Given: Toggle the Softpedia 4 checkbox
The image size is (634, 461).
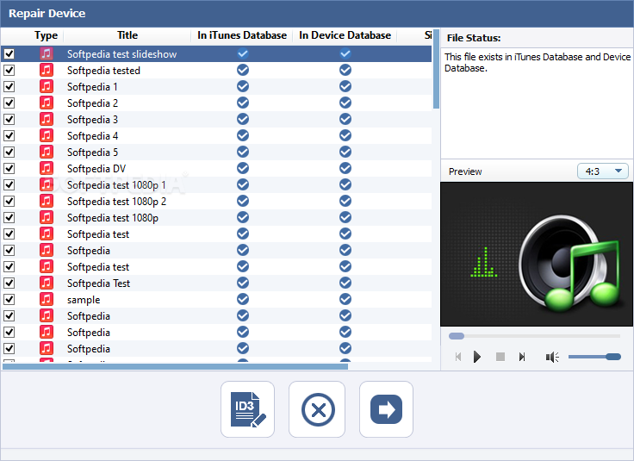Looking at the screenshot, I should tap(9, 135).
